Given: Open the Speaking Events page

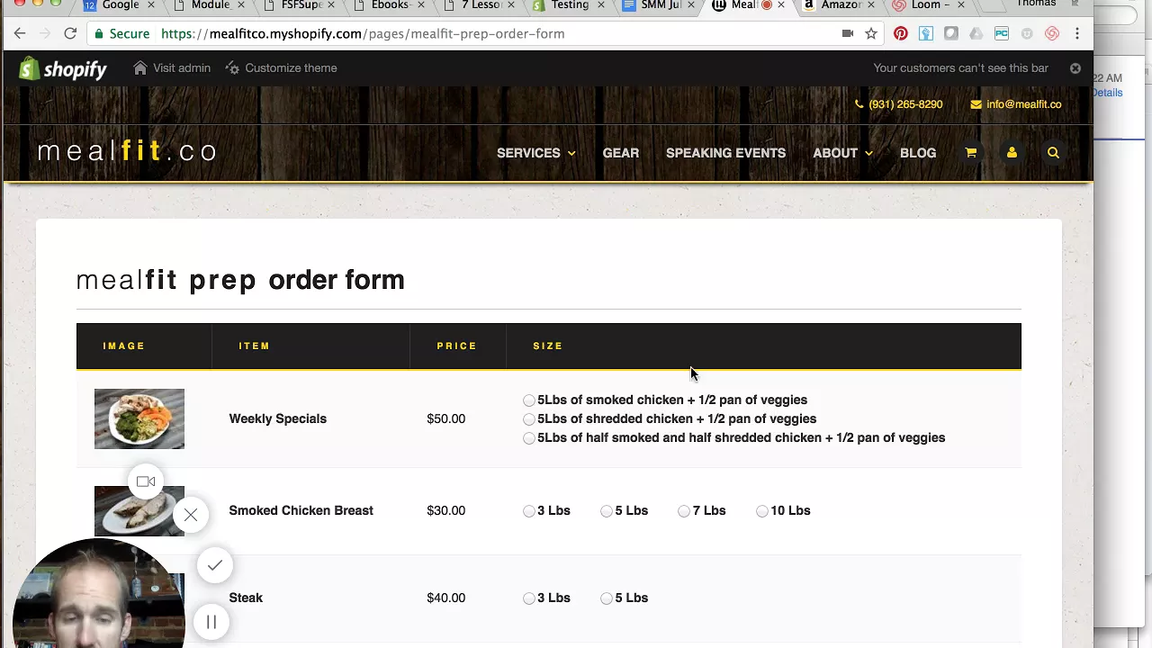Looking at the screenshot, I should click(725, 153).
